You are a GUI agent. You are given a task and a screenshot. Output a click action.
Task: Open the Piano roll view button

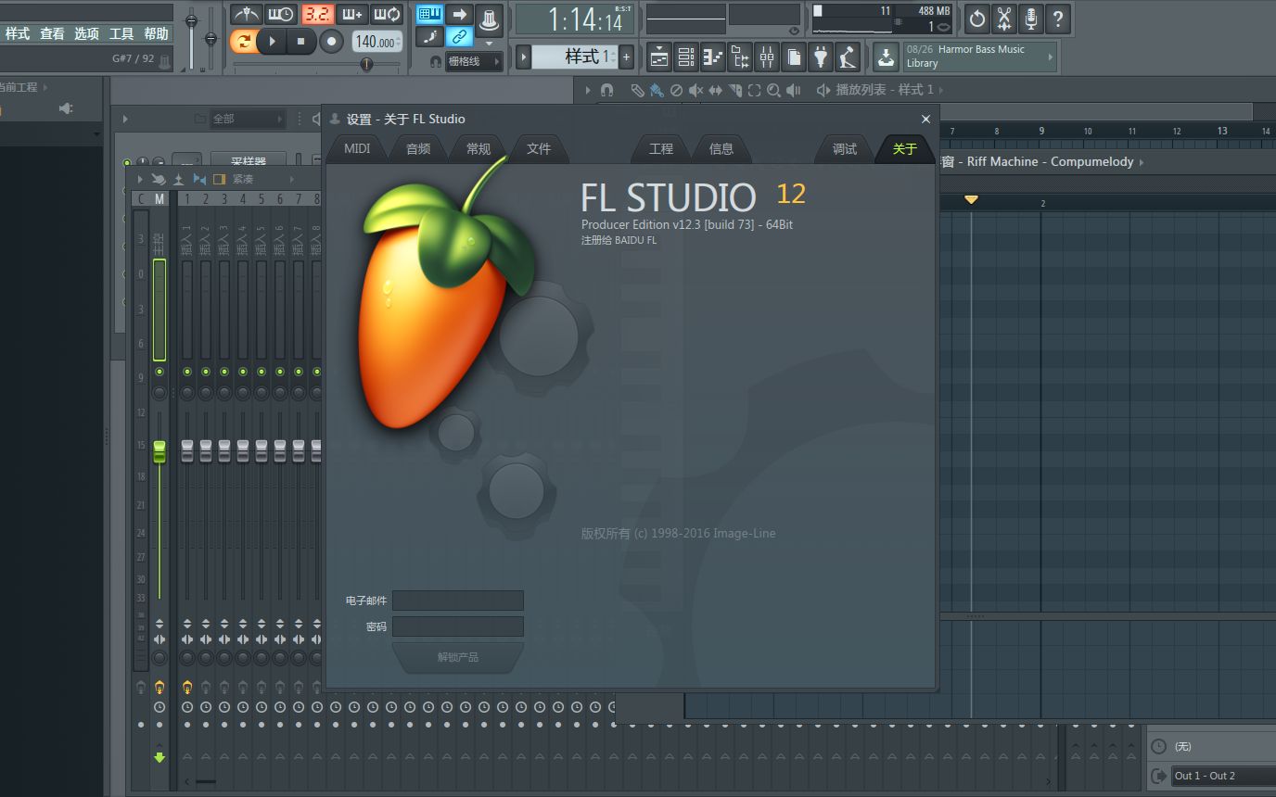[713, 57]
